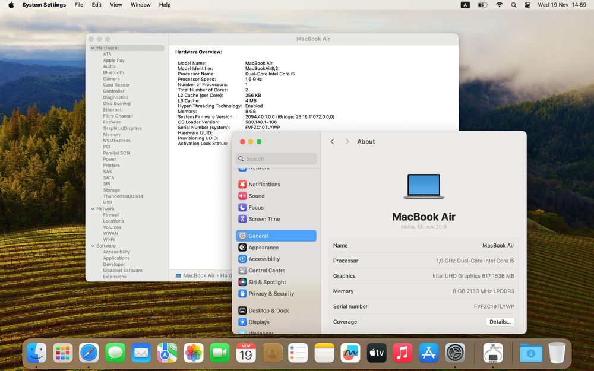This screenshot has height=371, width=594.
Task: Open Messages from the Dock
Action: point(115,353)
